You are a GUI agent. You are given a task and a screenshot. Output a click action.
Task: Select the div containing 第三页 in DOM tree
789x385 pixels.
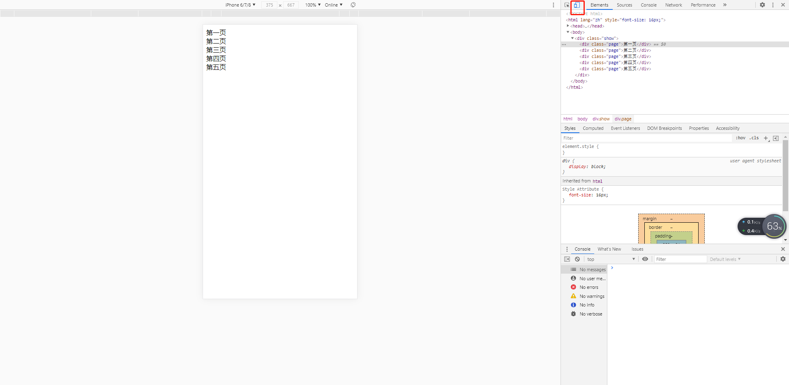coord(615,56)
